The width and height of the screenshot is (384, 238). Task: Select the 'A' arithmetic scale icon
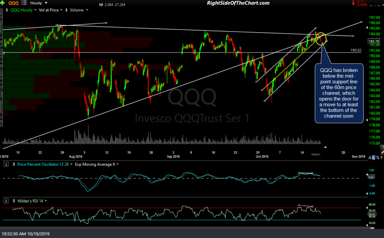(x=370, y=157)
